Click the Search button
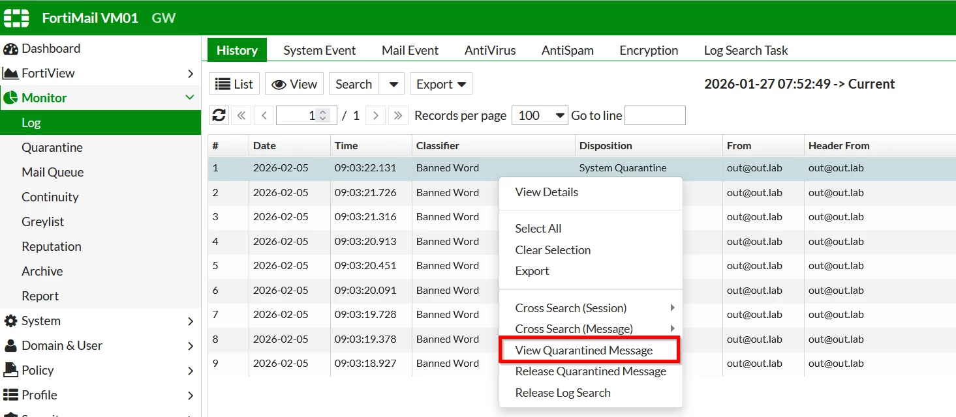The height and width of the screenshot is (417, 956). tap(354, 84)
